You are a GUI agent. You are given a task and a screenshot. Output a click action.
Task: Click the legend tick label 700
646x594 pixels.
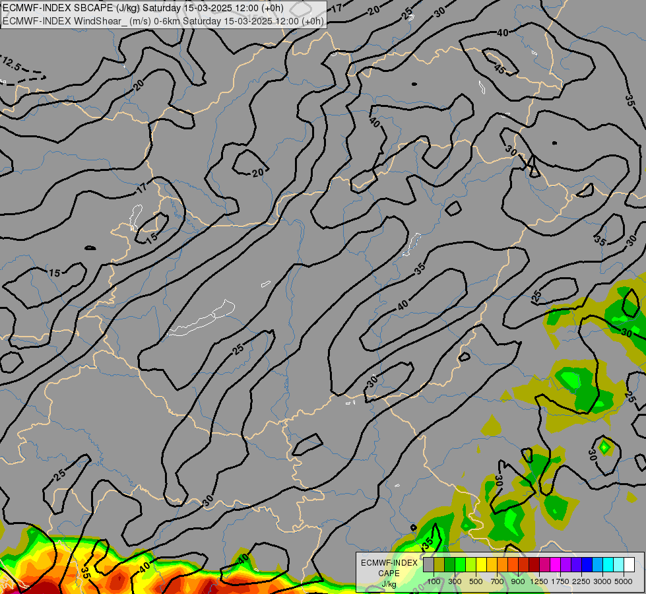(x=498, y=581)
